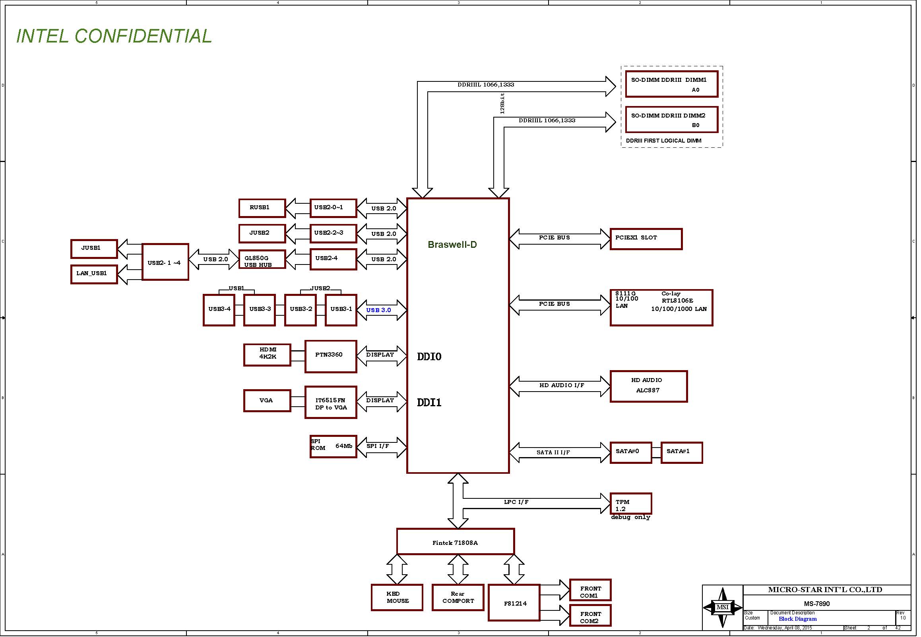Select the LAN_USB1 block
Image resolution: width=921 pixels, height=637 pixels.
coord(94,274)
